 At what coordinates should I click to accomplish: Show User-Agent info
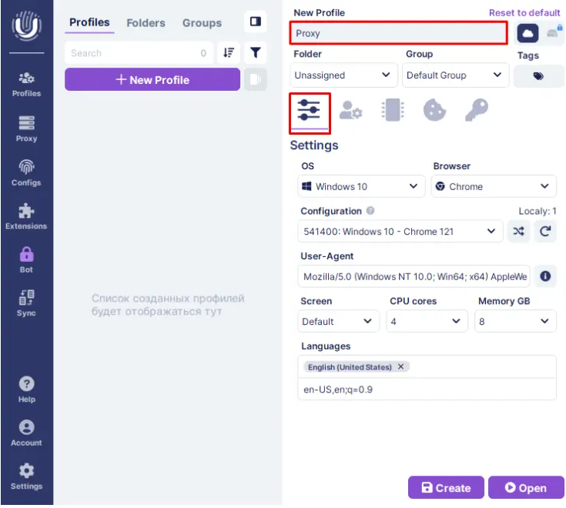click(545, 276)
